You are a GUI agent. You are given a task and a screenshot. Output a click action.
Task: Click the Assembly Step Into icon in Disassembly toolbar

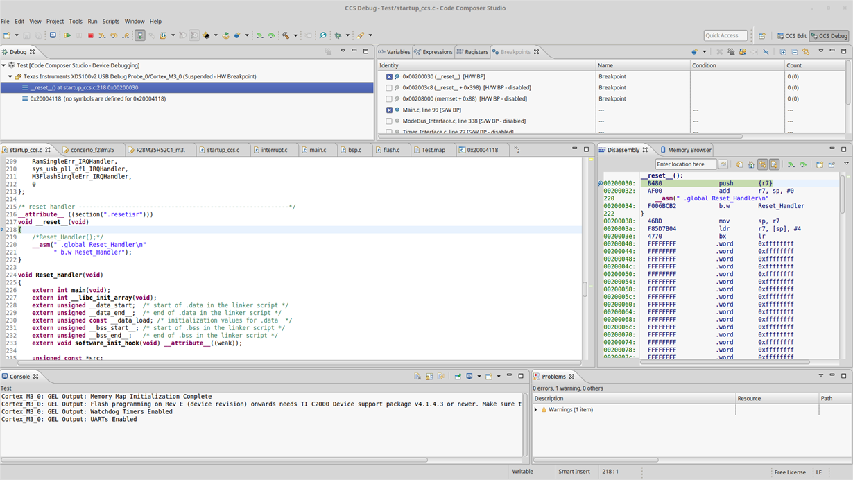pos(791,164)
